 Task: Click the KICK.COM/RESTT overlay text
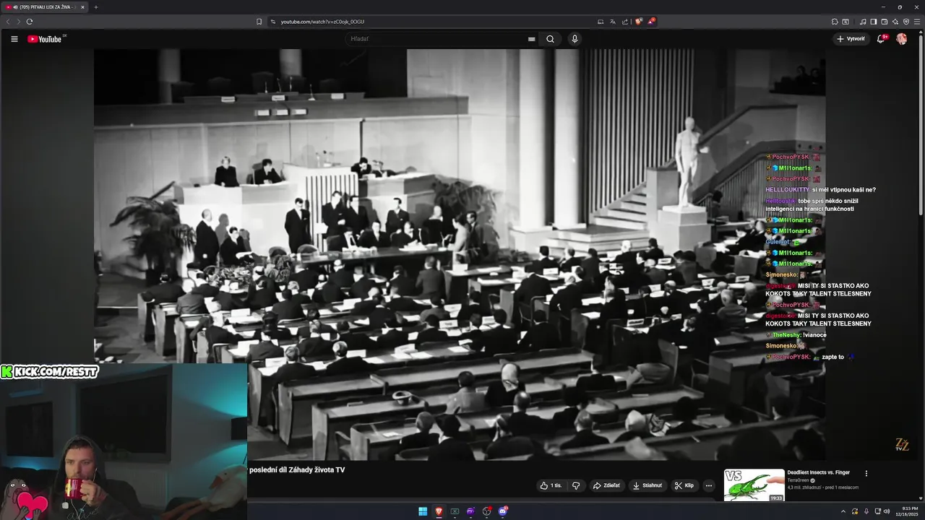click(49, 371)
